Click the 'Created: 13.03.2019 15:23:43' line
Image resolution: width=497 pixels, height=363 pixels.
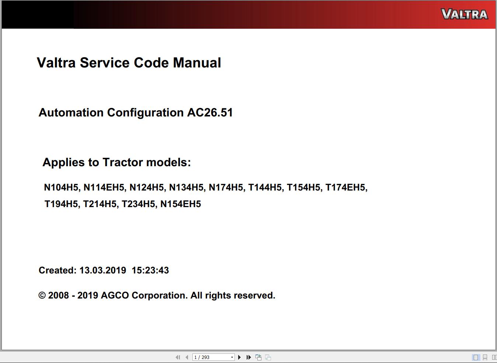pos(104,270)
